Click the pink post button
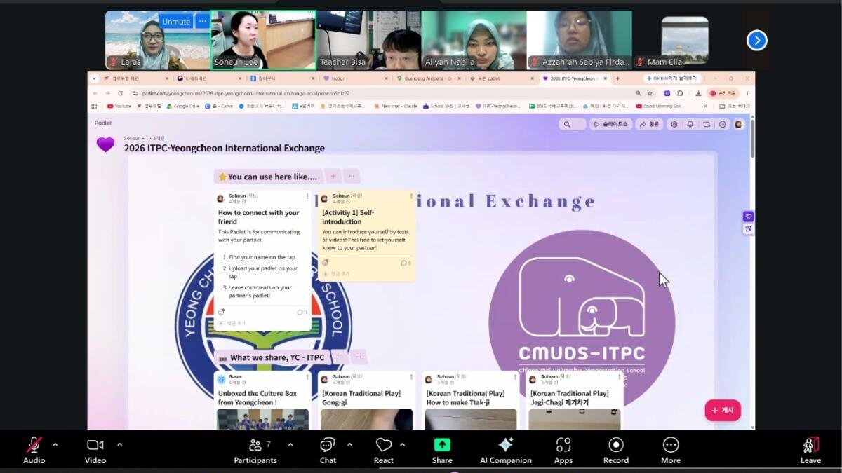The width and height of the screenshot is (842, 473). pyautogui.click(x=723, y=410)
